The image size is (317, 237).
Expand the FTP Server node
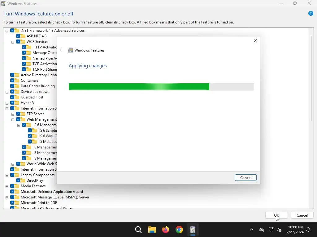(13, 114)
